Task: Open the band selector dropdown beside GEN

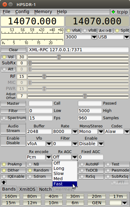Action: tap(124, 203)
